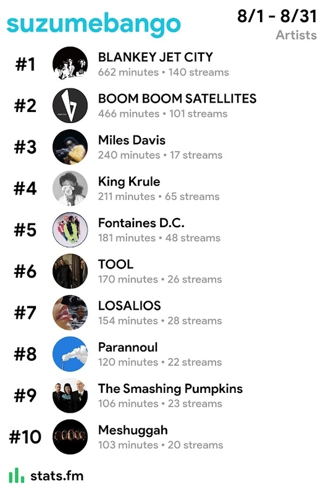The image size is (323, 495).
Task: Click the Miles Davis artist picture
Action: (70, 147)
